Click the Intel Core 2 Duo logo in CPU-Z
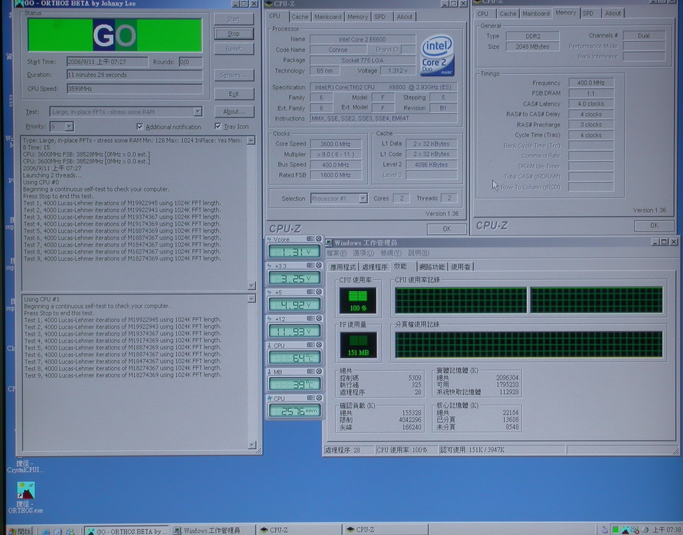 (x=438, y=56)
